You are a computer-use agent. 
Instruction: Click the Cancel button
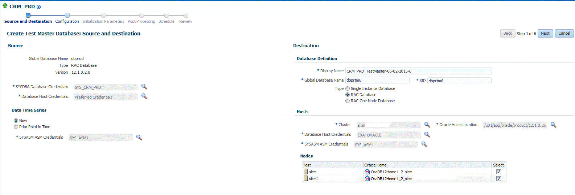click(x=564, y=33)
